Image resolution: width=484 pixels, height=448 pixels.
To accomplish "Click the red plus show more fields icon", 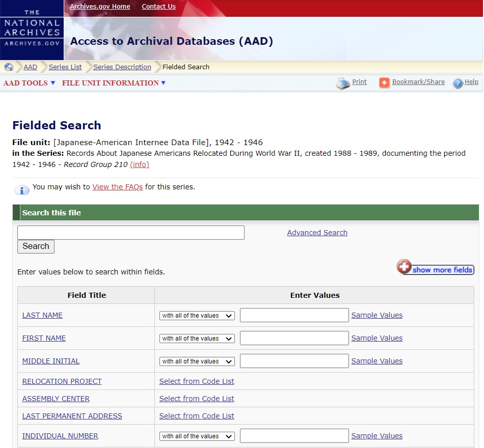I will (x=404, y=267).
